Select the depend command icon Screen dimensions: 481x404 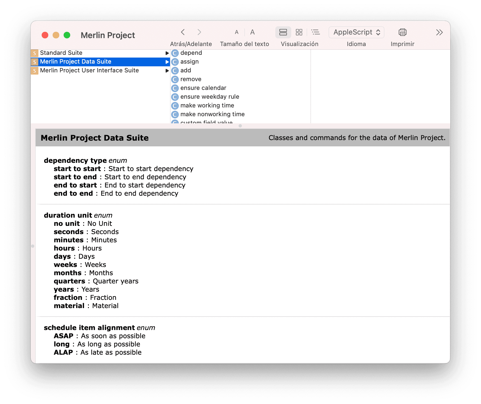pyautogui.click(x=175, y=53)
